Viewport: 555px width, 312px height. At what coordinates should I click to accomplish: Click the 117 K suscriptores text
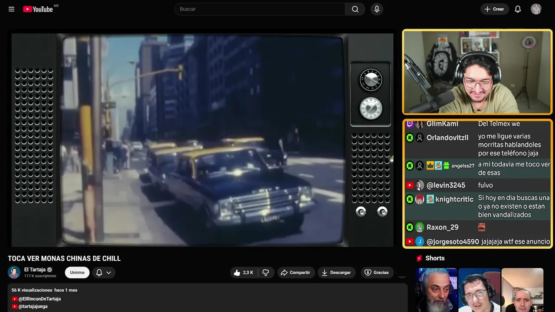click(x=40, y=276)
